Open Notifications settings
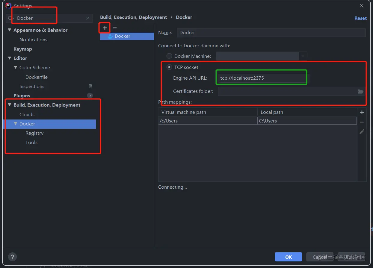This screenshot has height=268, width=373. pyautogui.click(x=33, y=40)
